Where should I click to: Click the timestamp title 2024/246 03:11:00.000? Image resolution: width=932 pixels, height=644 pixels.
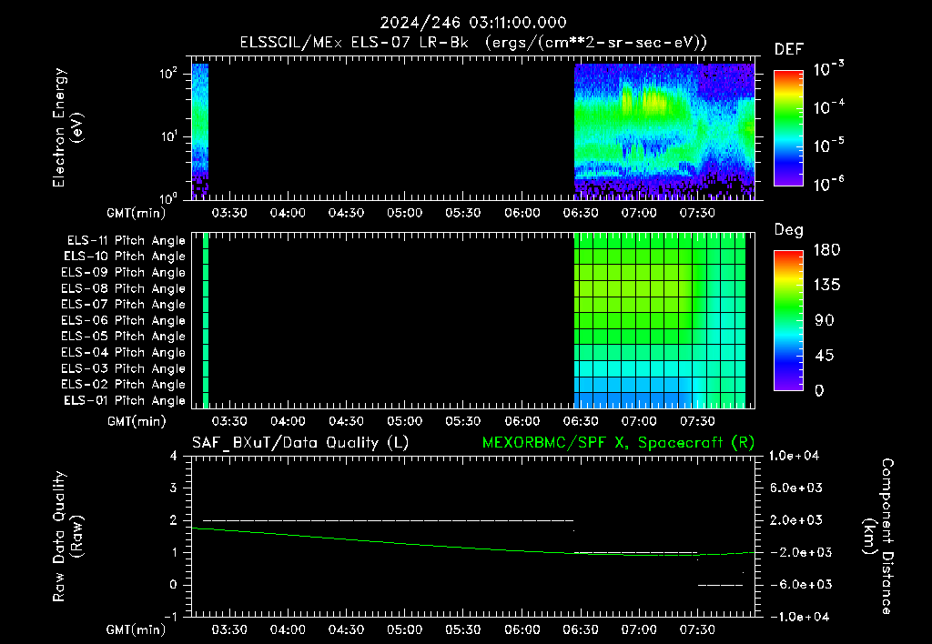[x=473, y=23]
